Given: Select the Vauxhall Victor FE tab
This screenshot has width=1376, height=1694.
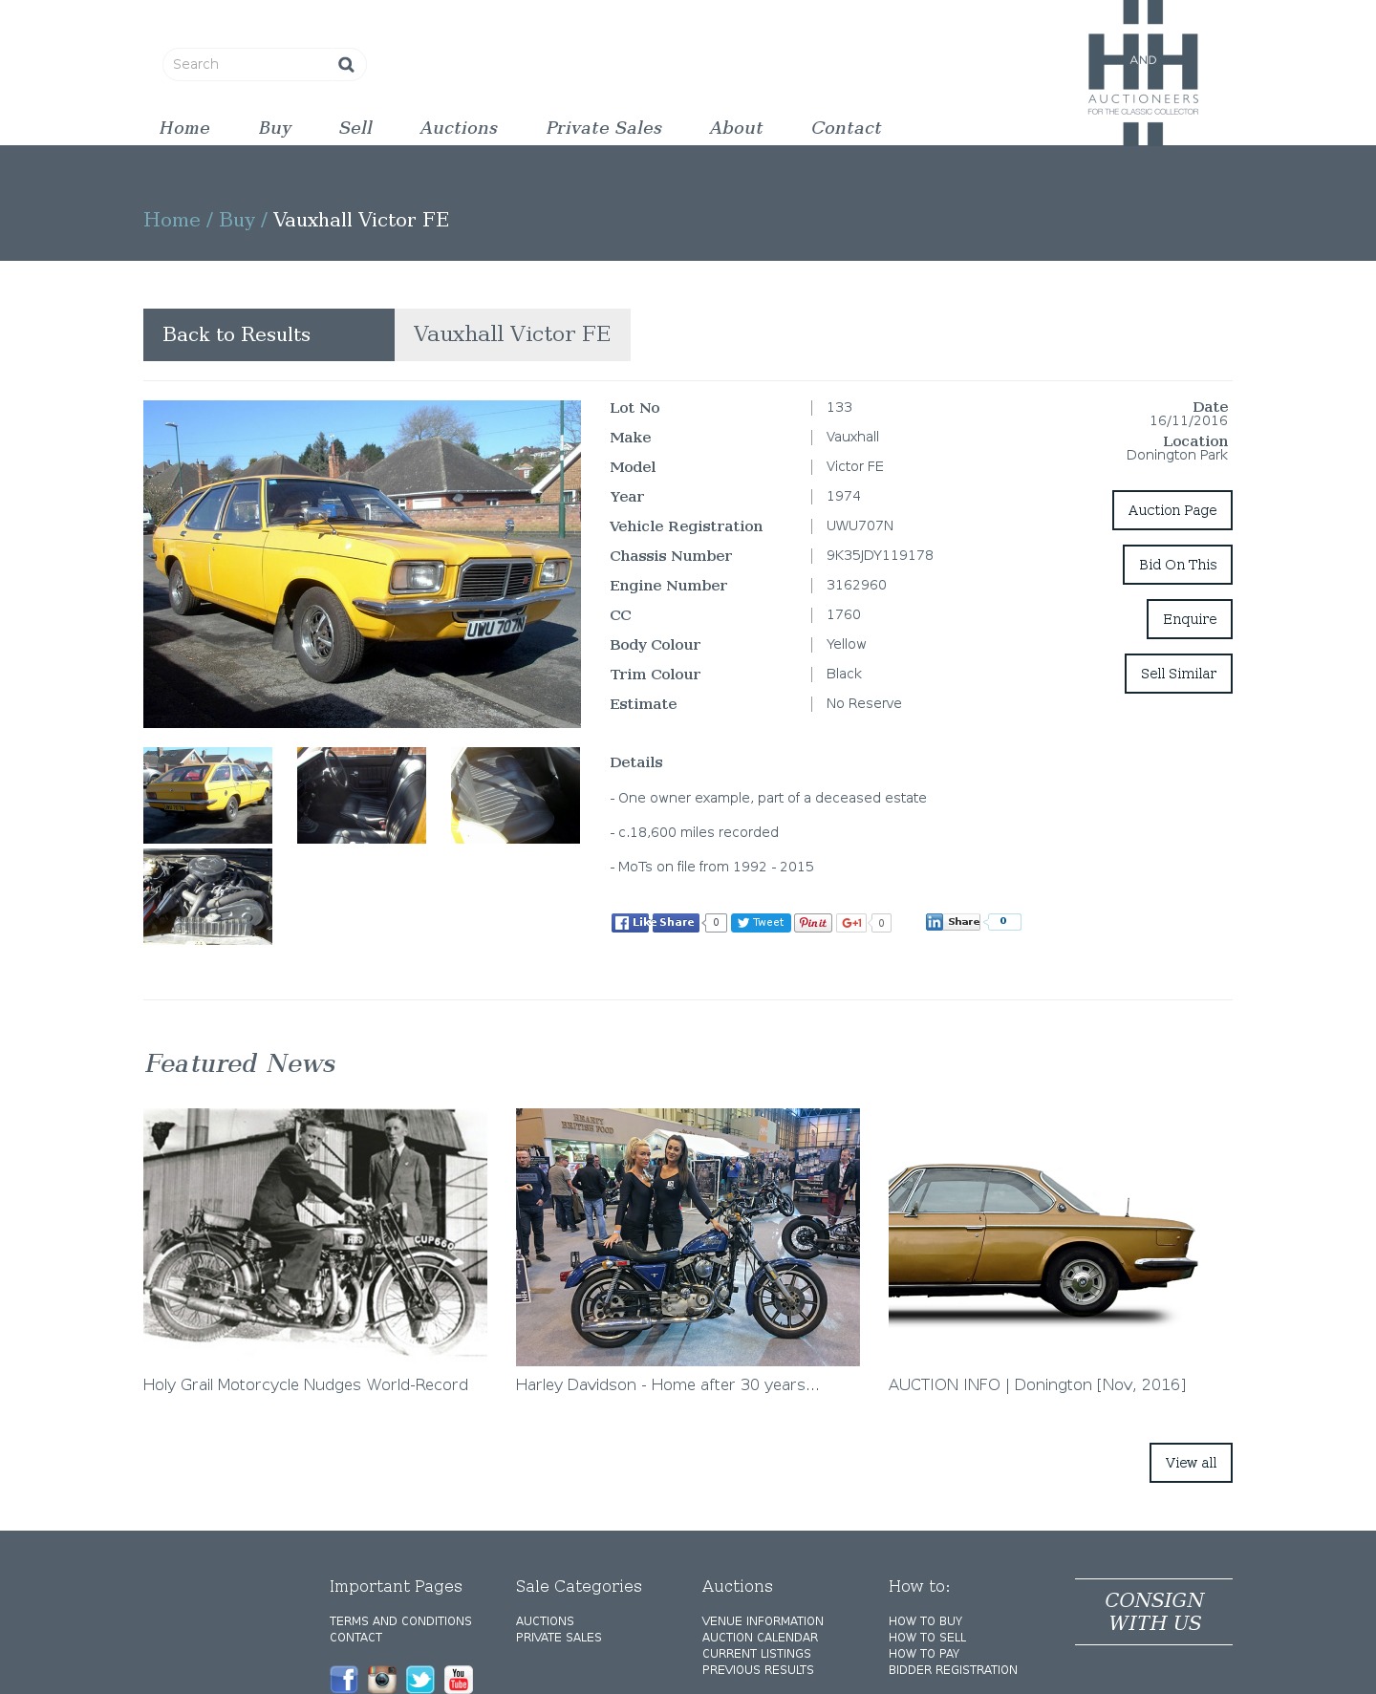Looking at the screenshot, I should point(512,334).
